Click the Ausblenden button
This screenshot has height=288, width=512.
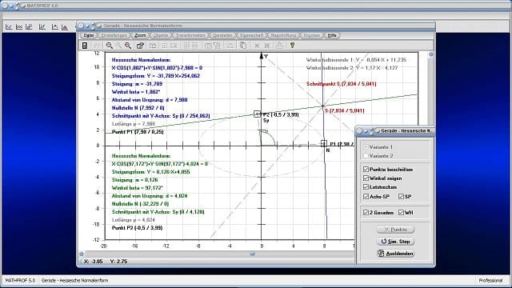(395, 253)
